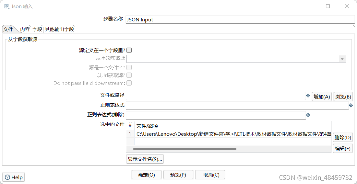Click the 预览(P) button
Screen dimensions: 357x184
pos(178,175)
